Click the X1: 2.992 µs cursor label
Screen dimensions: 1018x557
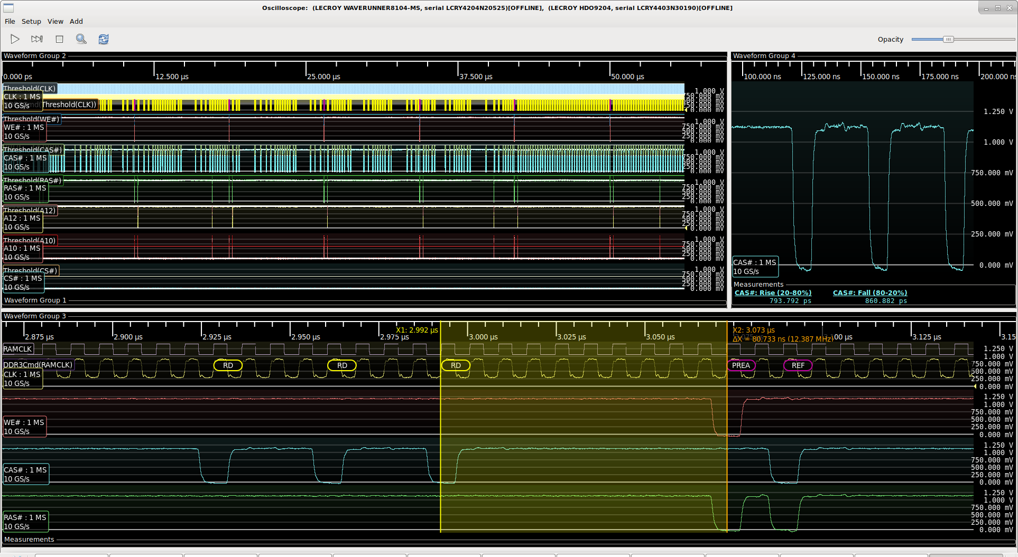pos(417,330)
